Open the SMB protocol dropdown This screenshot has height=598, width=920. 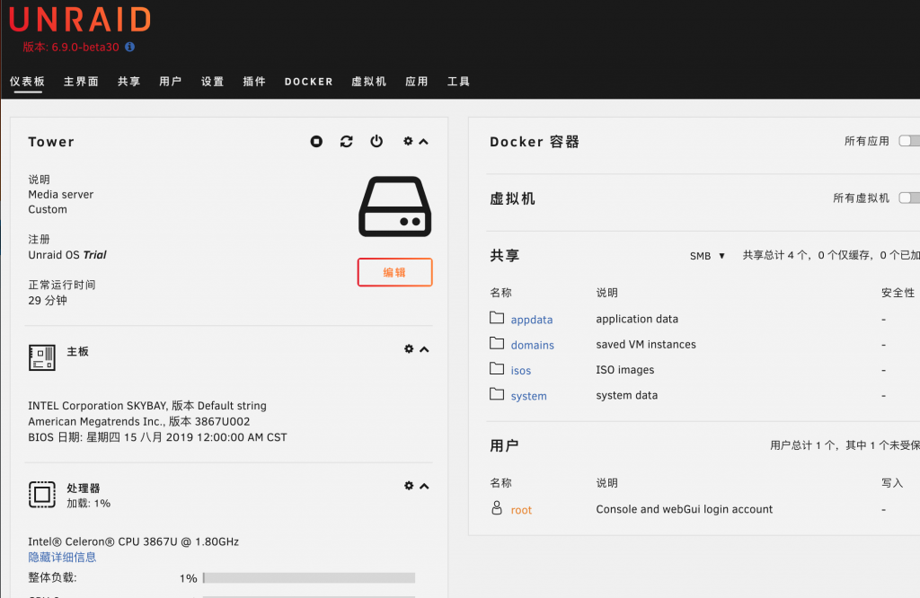(x=708, y=256)
